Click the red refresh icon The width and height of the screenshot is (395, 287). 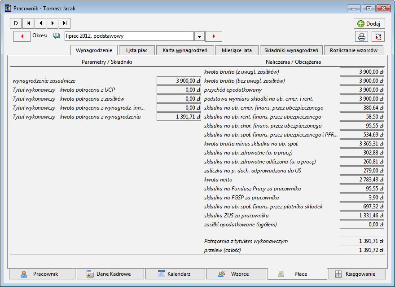pos(378,37)
